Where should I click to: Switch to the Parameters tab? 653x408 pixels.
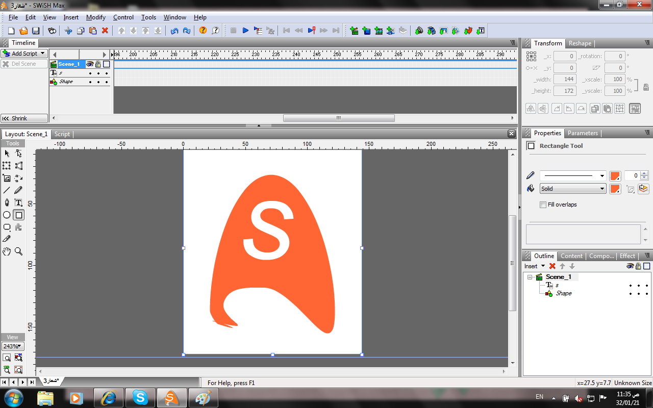pos(583,133)
